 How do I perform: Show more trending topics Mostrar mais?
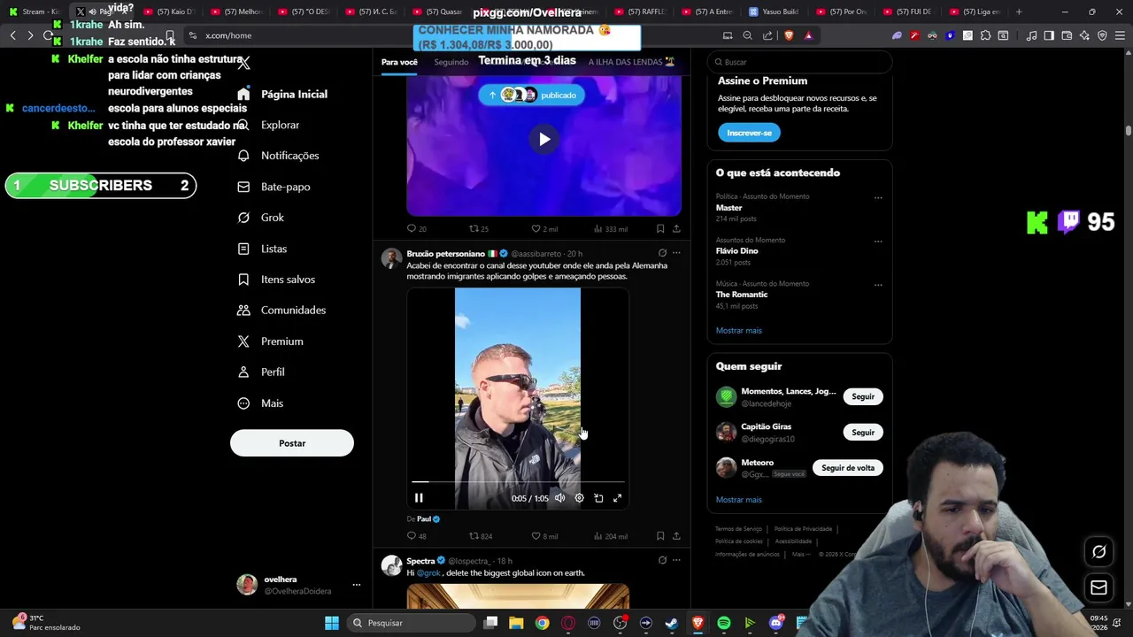[x=738, y=331]
